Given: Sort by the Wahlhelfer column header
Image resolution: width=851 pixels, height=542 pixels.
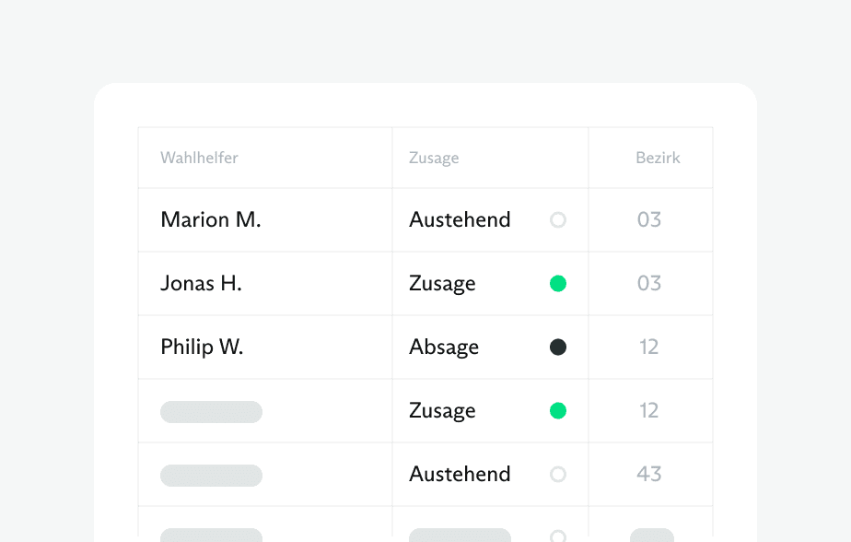Looking at the screenshot, I should tap(199, 158).
